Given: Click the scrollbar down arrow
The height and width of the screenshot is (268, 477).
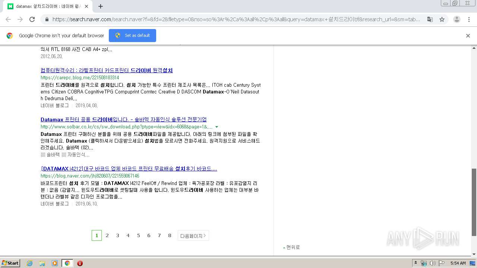Looking at the screenshot, I should point(474,254).
